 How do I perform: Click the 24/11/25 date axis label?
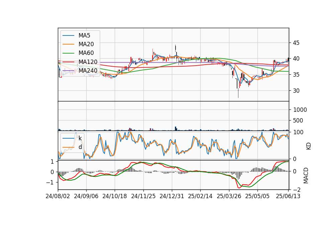click(x=143, y=196)
